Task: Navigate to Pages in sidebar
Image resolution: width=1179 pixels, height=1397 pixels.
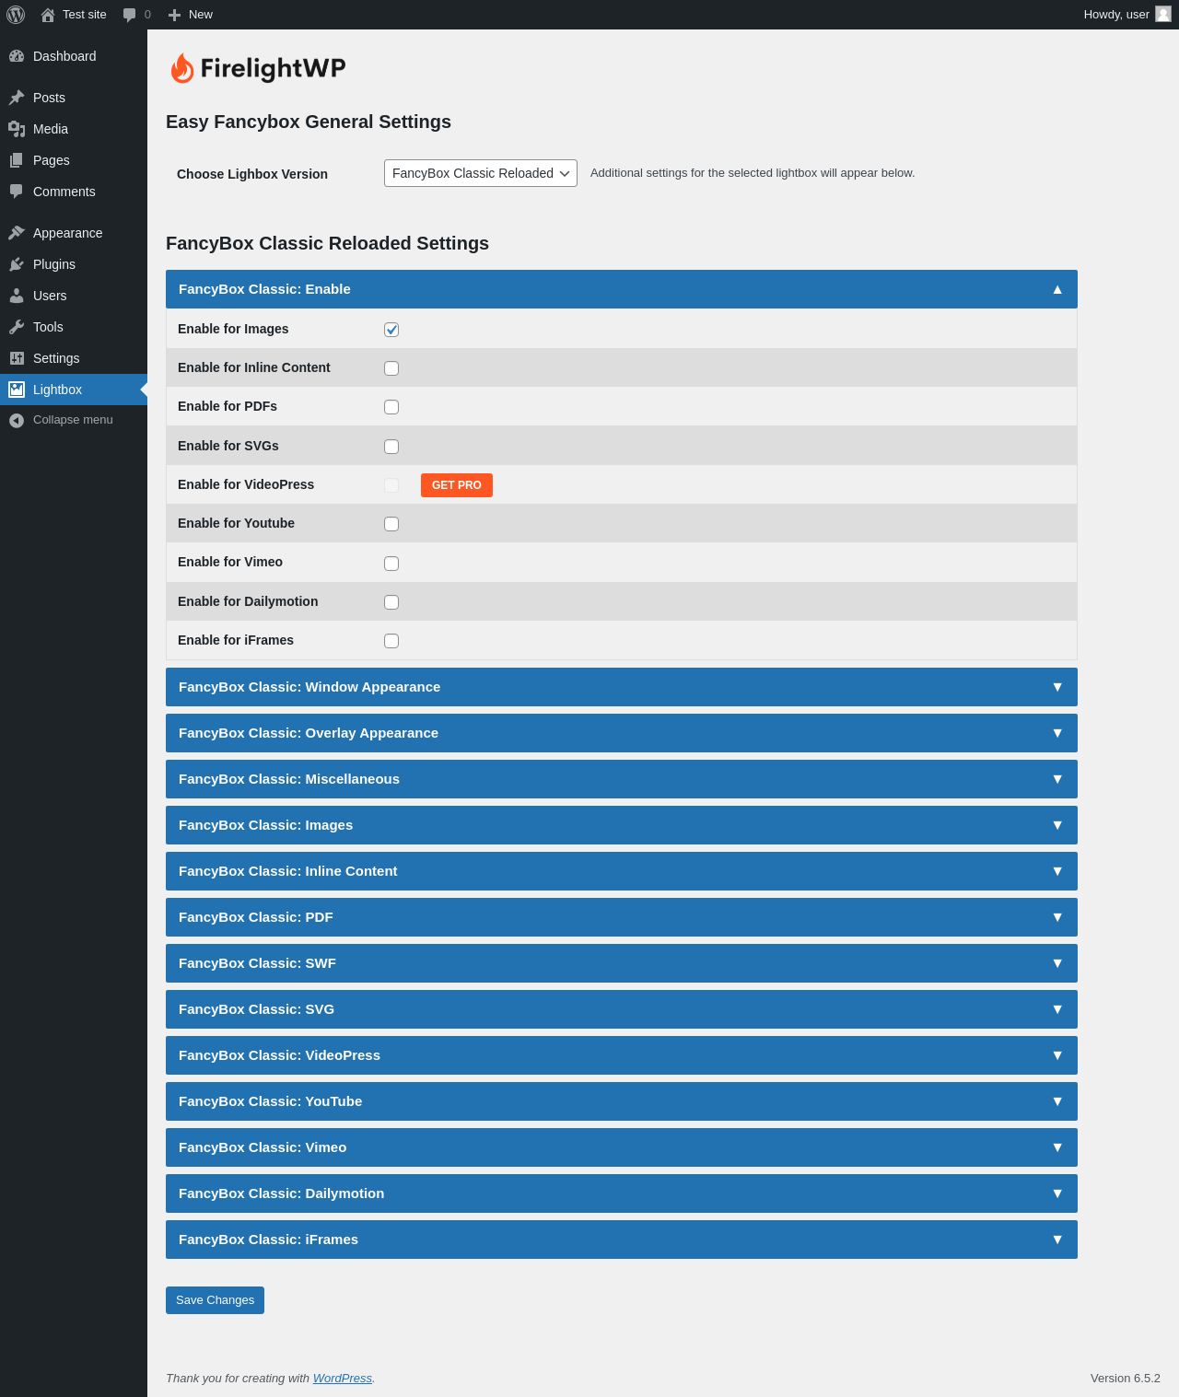Action: (x=74, y=160)
